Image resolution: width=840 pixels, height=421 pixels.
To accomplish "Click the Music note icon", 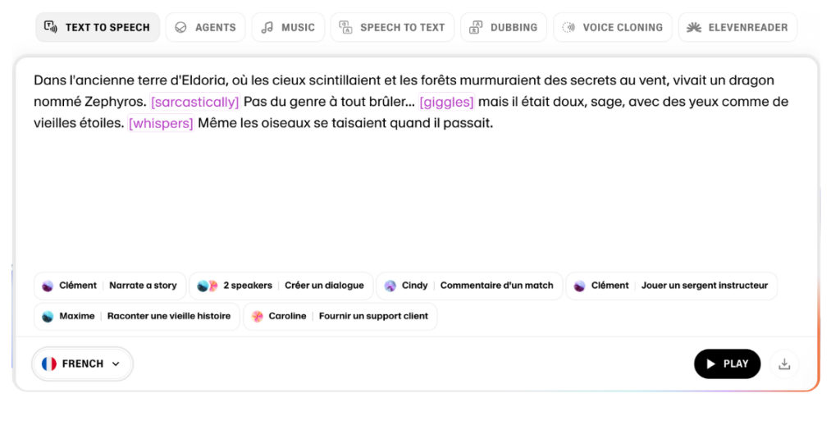I will 267,27.
